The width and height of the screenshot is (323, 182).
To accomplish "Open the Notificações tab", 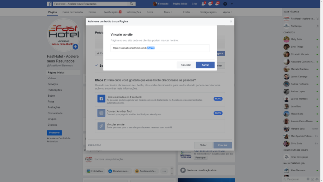I will pyautogui.click(x=113, y=12).
